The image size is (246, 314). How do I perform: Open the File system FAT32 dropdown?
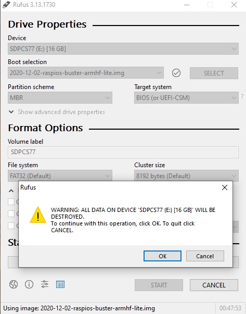click(60, 176)
